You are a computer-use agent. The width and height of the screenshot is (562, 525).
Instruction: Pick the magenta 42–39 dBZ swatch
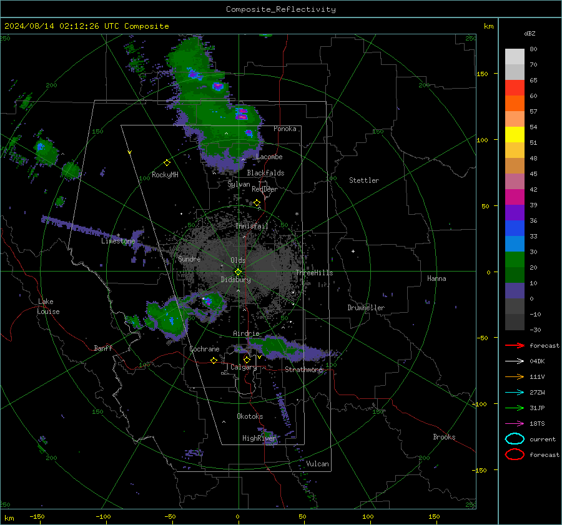coord(515,197)
